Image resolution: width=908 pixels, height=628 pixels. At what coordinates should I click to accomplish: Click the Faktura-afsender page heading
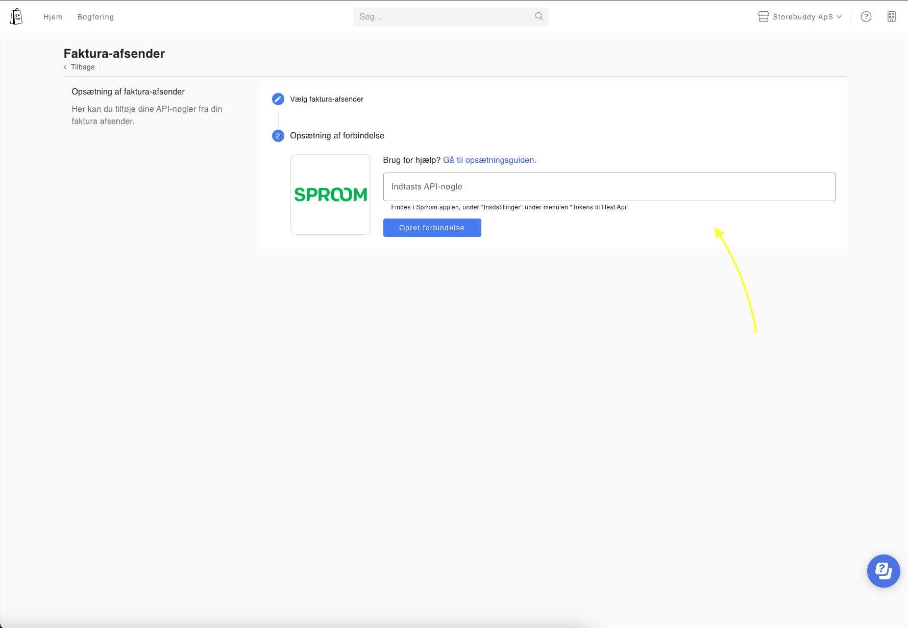pyautogui.click(x=114, y=54)
